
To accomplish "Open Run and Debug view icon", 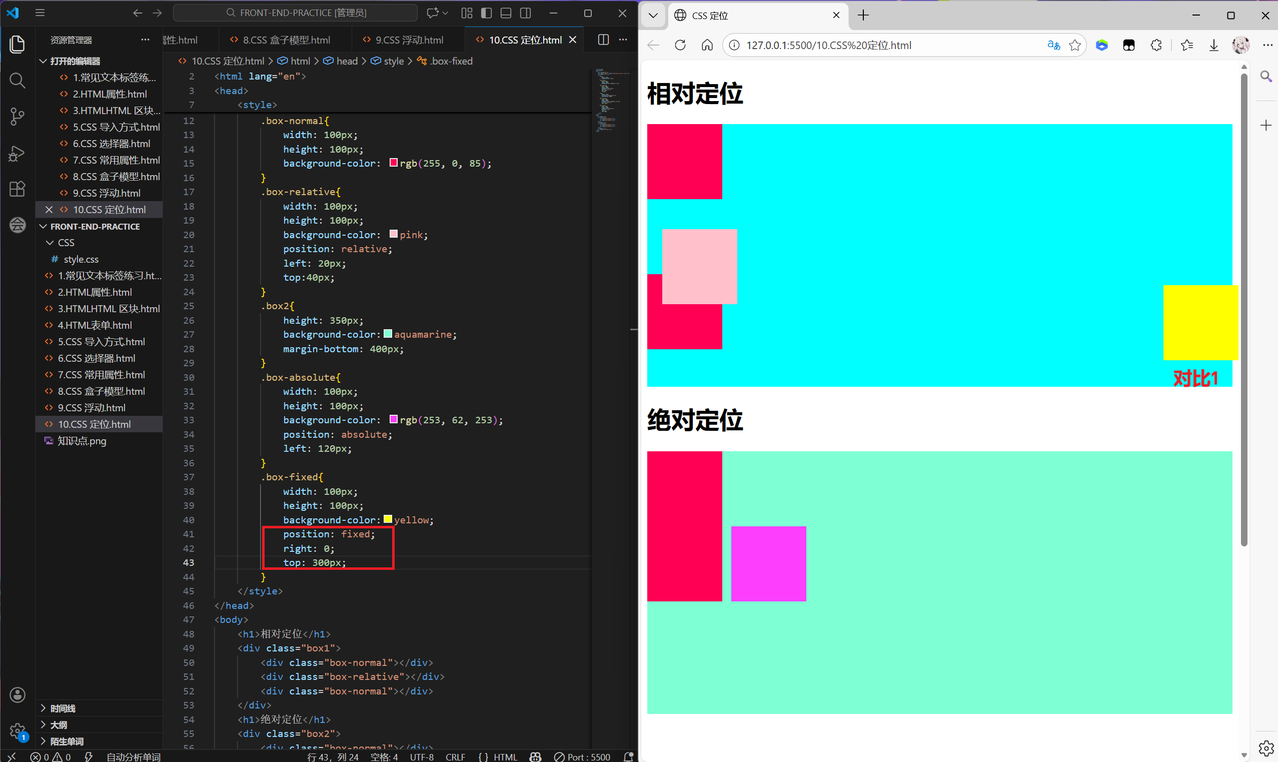I will 17,153.
